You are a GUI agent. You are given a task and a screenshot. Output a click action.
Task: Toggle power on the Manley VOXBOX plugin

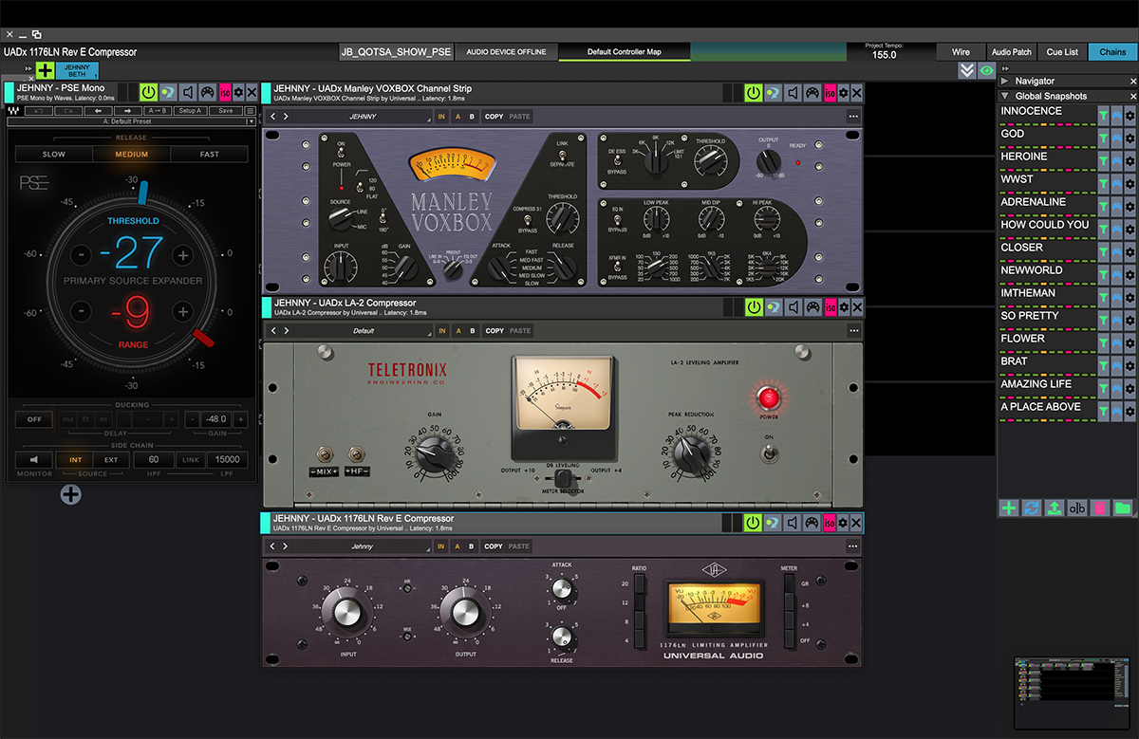(754, 92)
